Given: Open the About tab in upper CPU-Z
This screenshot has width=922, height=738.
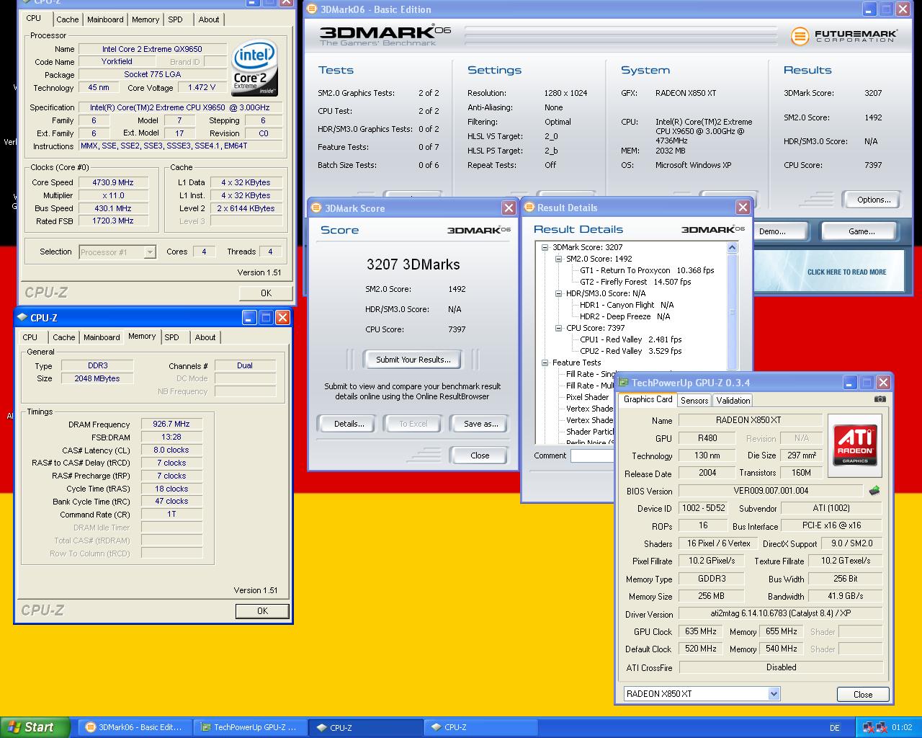Looking at the screenshot, I should tap(209, 19).
